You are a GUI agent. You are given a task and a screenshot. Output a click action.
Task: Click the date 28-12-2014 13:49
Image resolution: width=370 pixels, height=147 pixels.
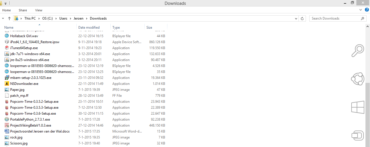[x=91, y=96]
